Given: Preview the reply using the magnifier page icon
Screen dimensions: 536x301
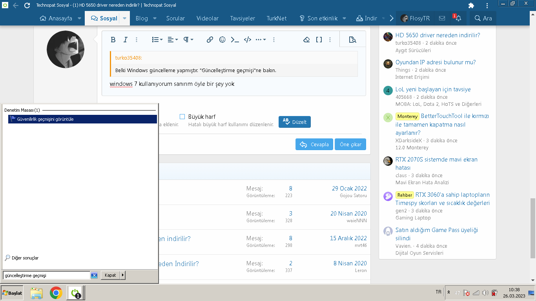Looking at the screenshot, I should 352,40.
